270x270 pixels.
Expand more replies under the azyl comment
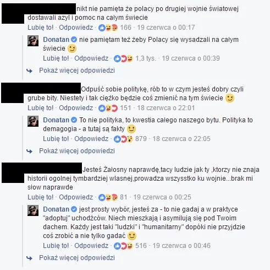click(x=77, y=71)
